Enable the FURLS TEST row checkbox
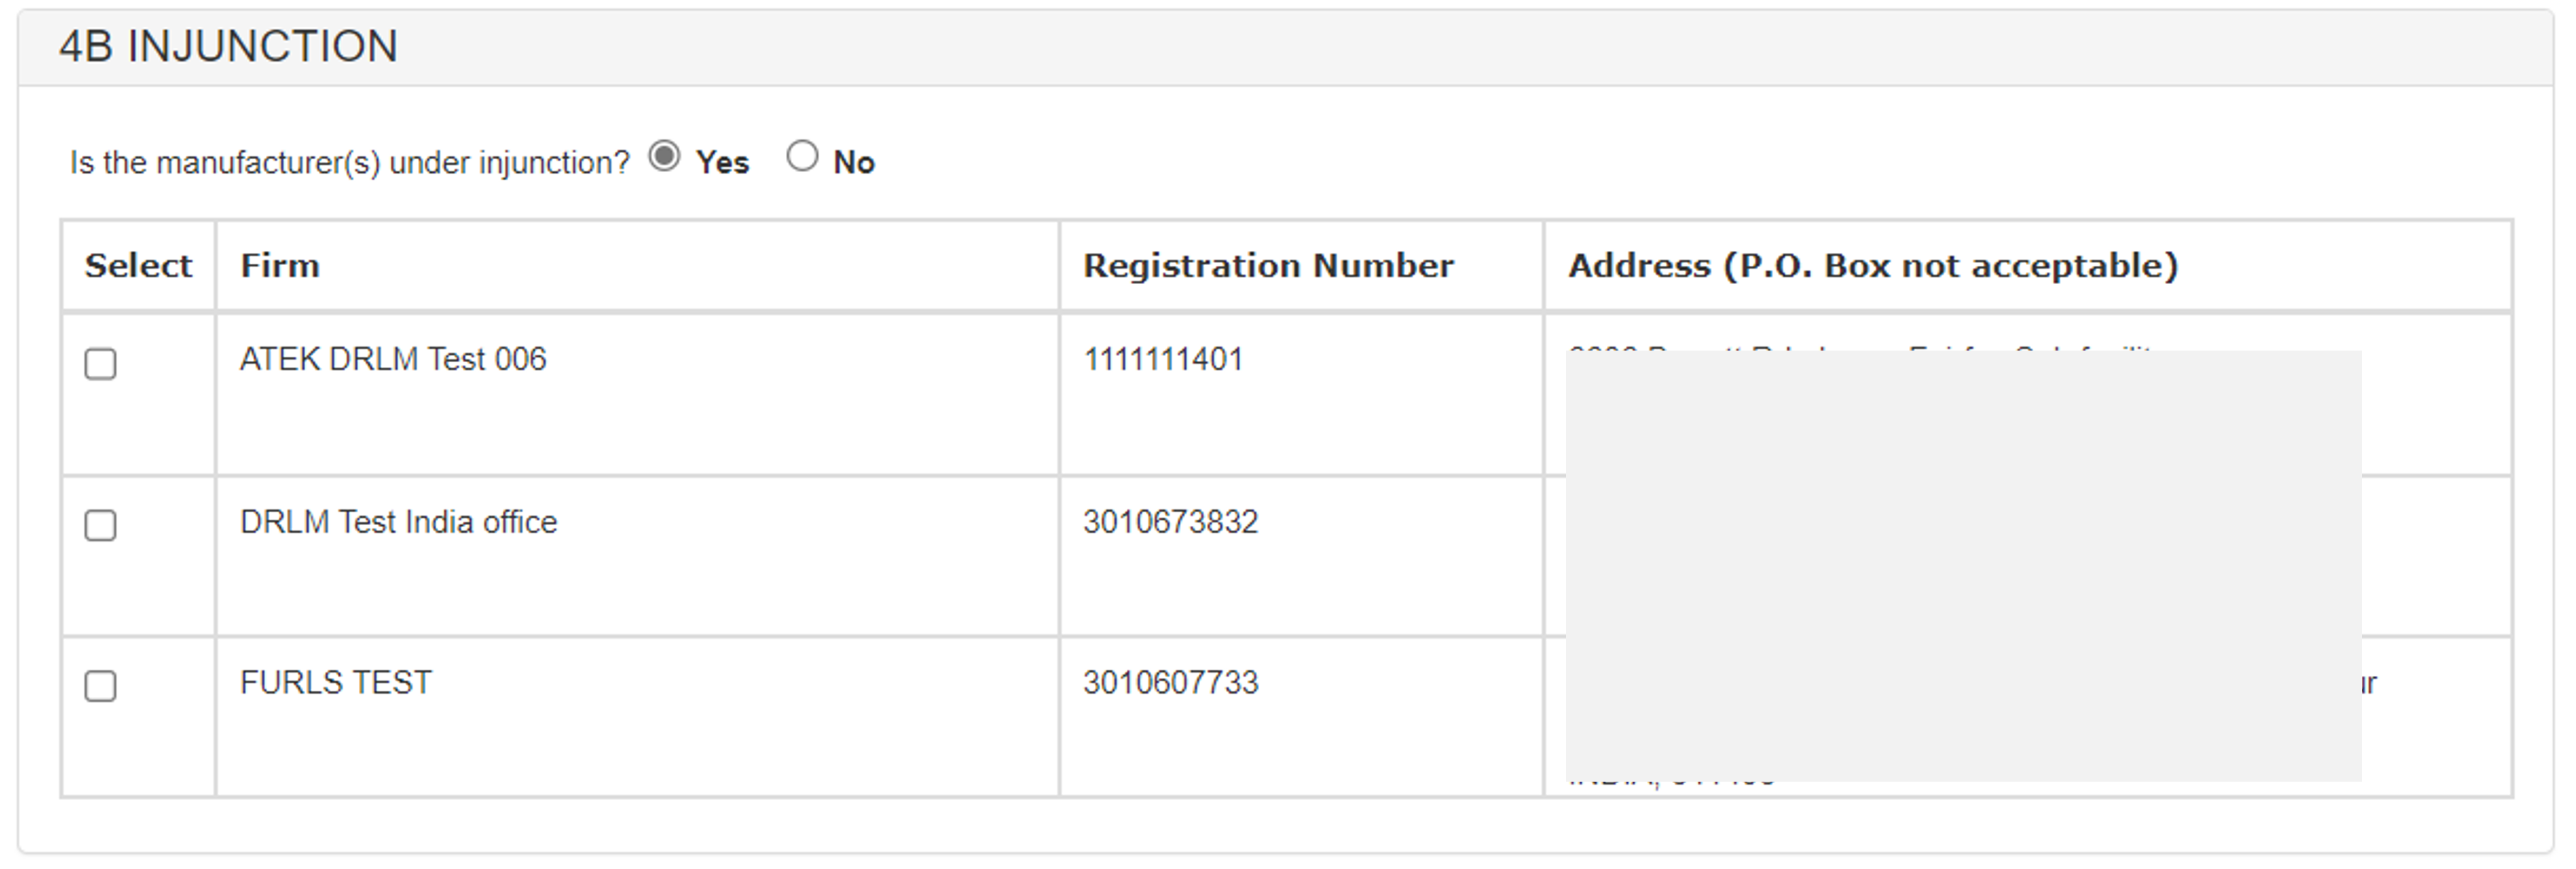 [x=100, y=686]
